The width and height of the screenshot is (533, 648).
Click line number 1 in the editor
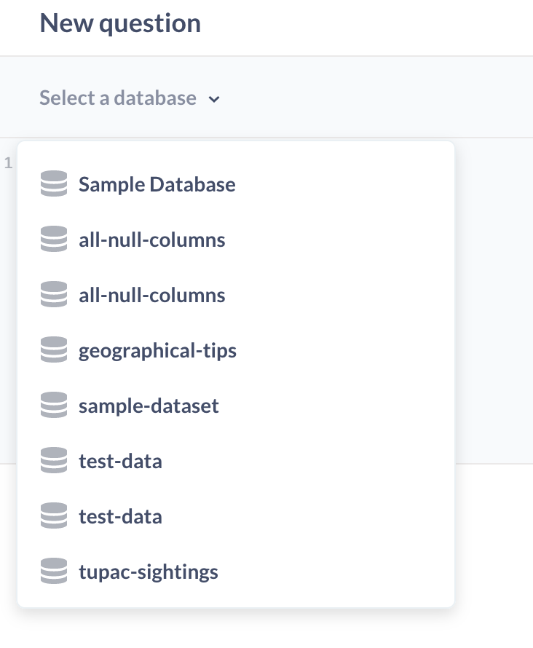pos(8,165)
